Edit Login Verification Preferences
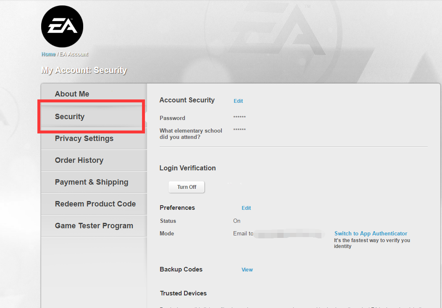Viewport: 442px width, 308px height. [x=246, y=208]
